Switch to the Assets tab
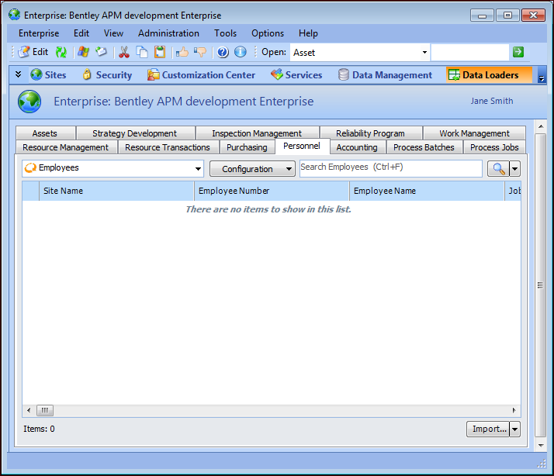Viewport: 554px width, 476px height. 45,133
